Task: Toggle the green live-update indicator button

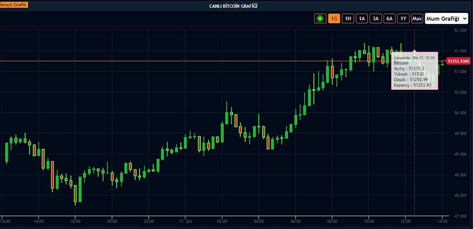Action: pos(320,19)
